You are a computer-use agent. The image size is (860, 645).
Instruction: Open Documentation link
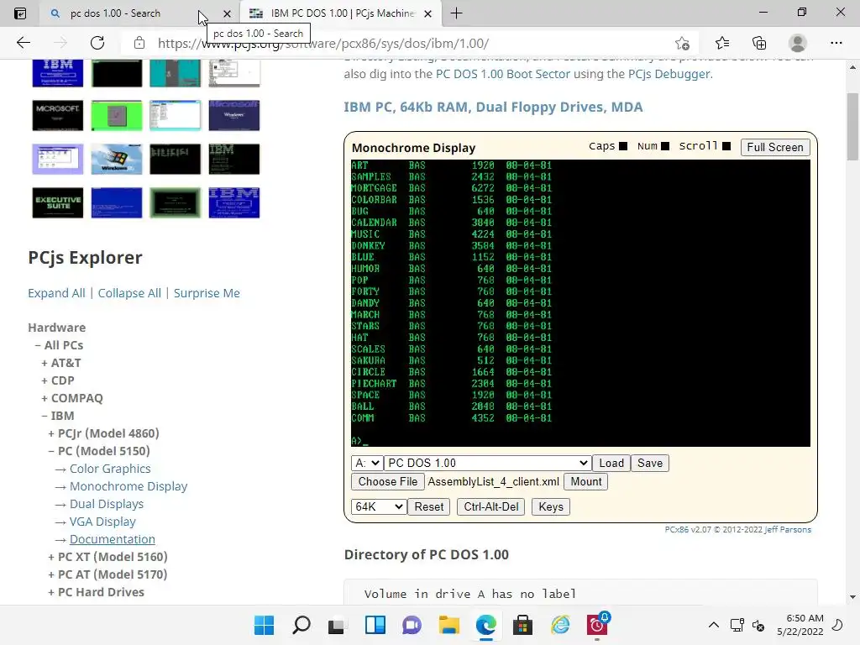(x=112, y=539)
